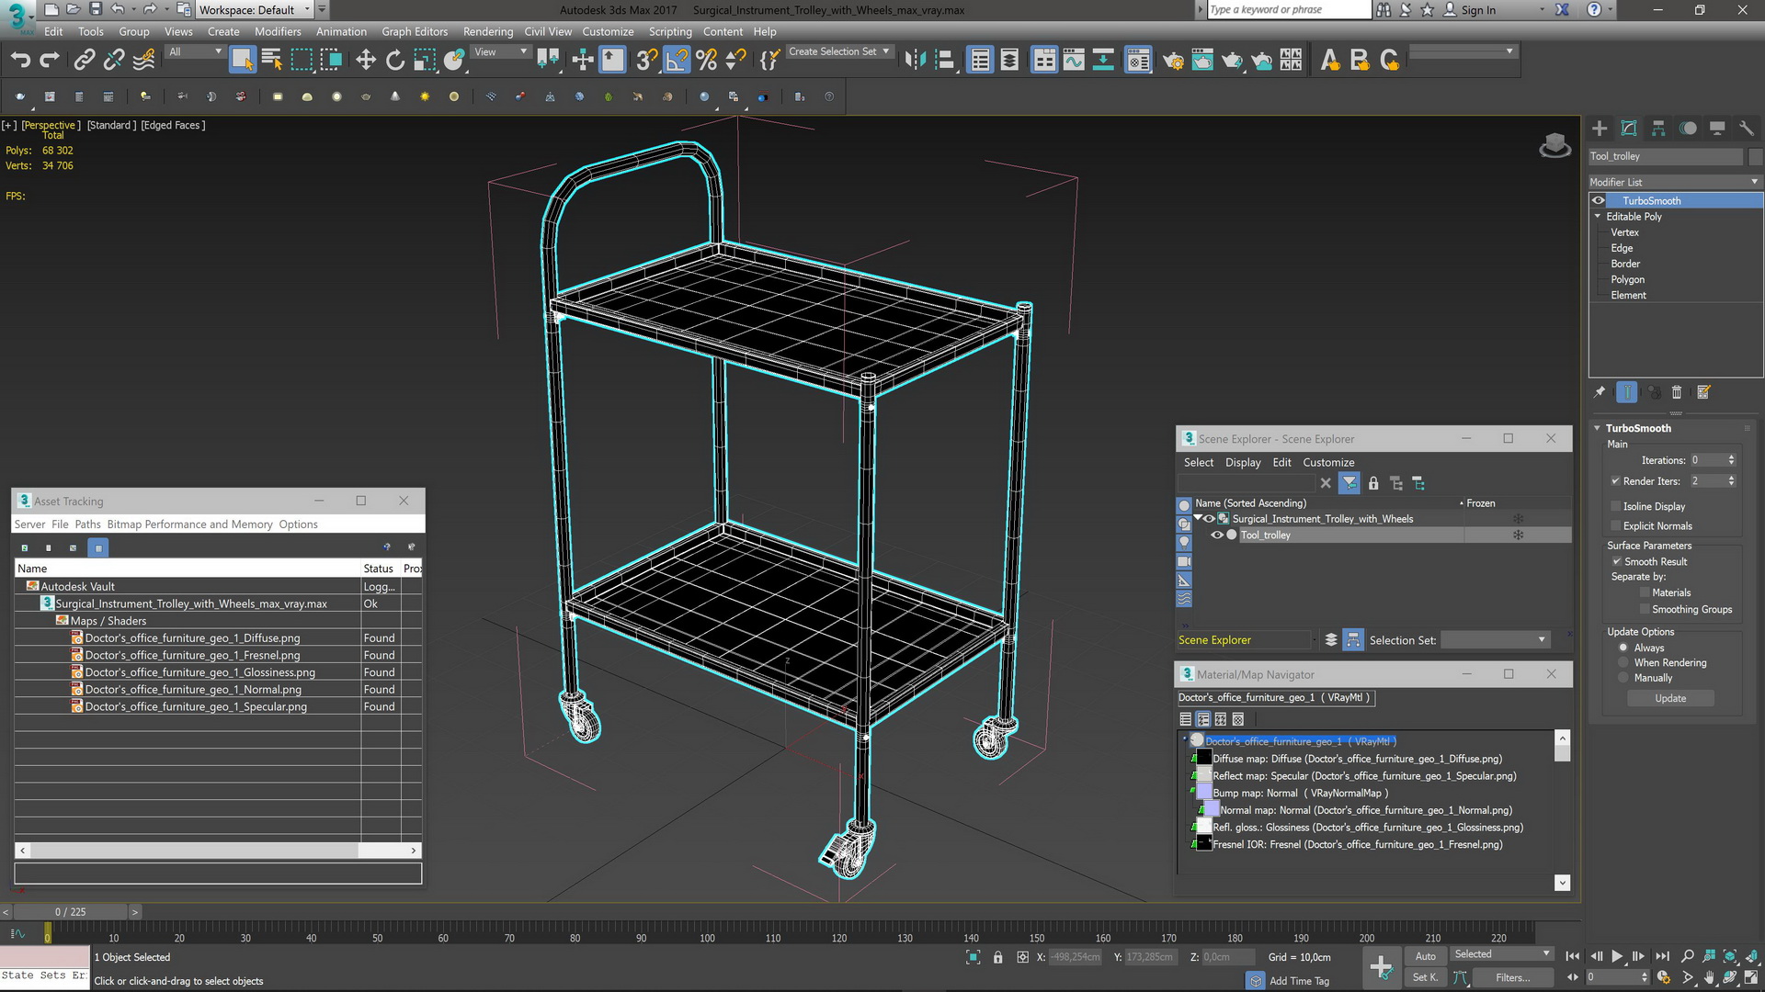Check Separate by Smoothing Groups

(x=1645, y=609)
